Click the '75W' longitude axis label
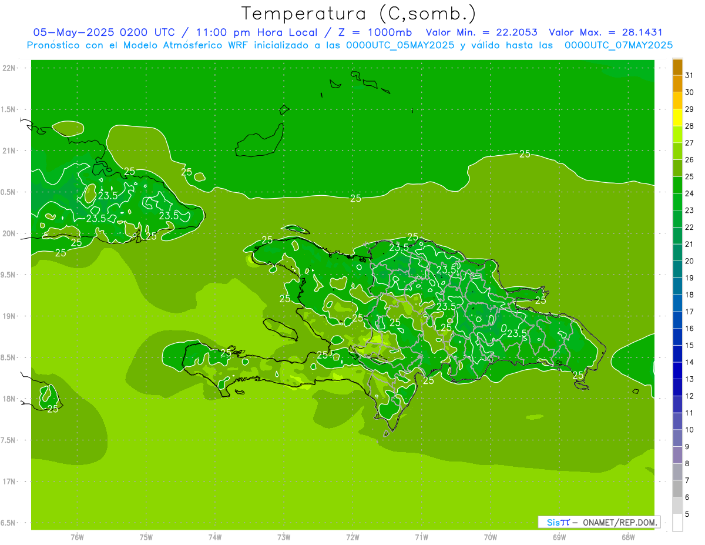 click(x=146, y=537)
